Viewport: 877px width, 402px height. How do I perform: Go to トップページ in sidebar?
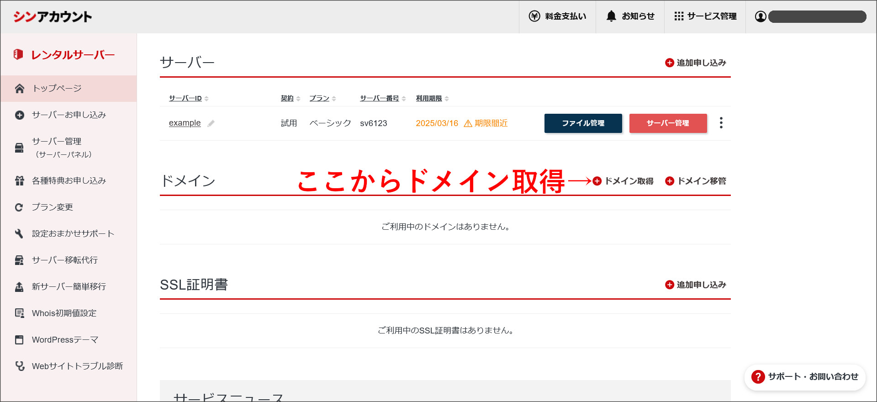69,89
